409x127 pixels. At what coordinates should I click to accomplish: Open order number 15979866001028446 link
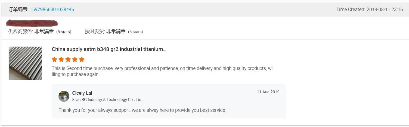(52, 9)
